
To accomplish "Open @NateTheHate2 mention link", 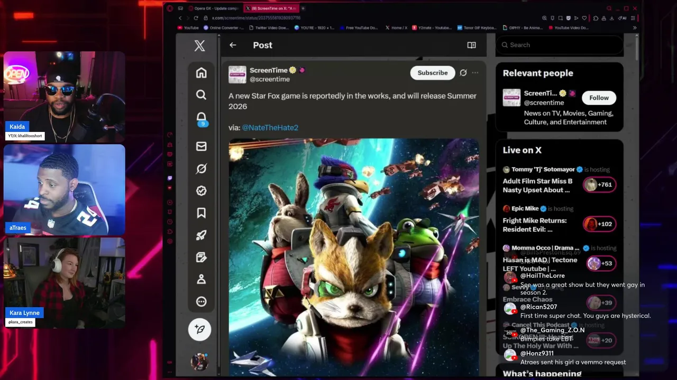I will pyautogui.click(x=270, y=128).
